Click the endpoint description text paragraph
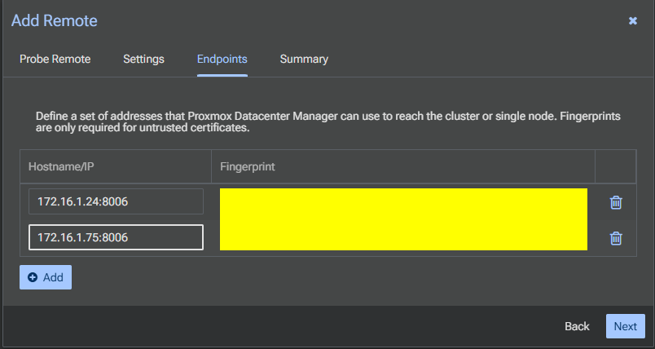 327,122
